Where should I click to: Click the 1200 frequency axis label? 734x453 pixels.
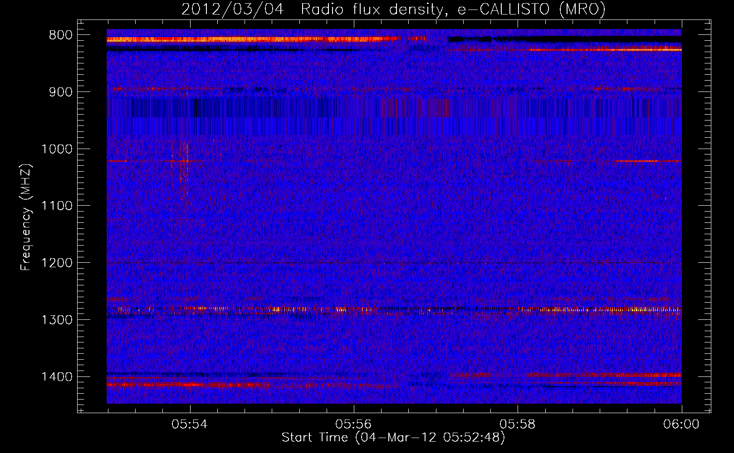coord(57,263)
